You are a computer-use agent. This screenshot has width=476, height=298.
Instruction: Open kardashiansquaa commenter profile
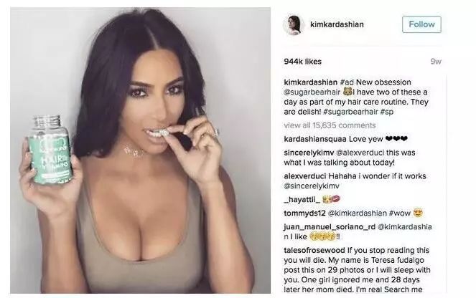[315, 139]
